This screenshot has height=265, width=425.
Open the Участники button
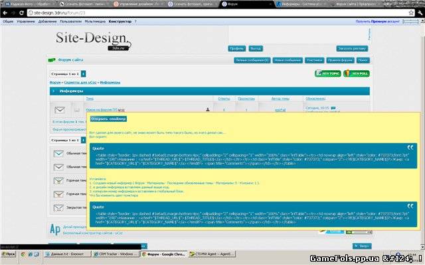tap(314, 60)
